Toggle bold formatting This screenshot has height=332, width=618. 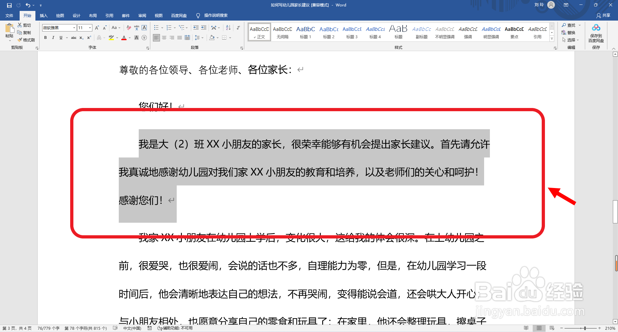click(45, 38)
